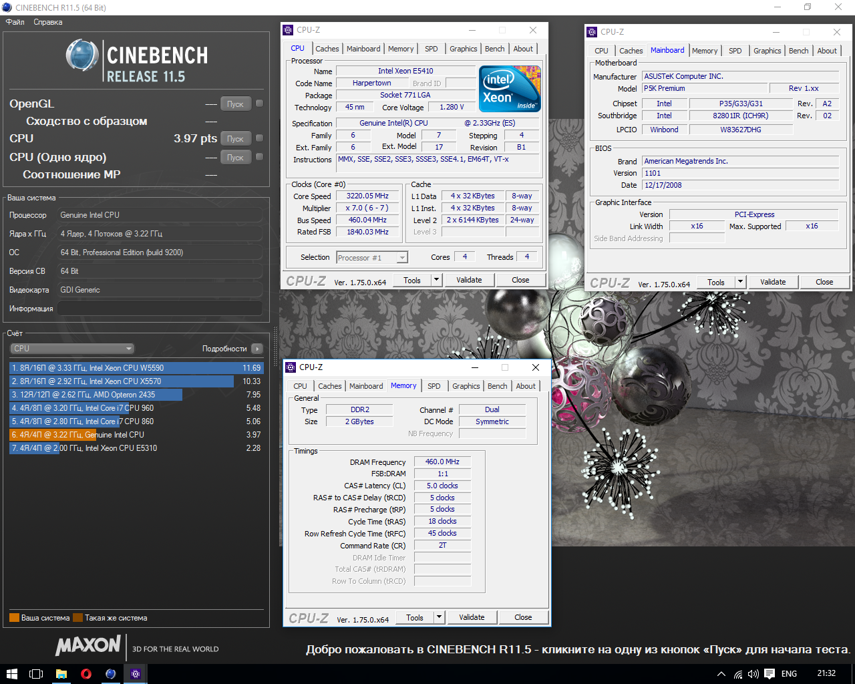Open Task View on taskbar
This screenshot has width=855, height=684.
click(x=36, y=674)
